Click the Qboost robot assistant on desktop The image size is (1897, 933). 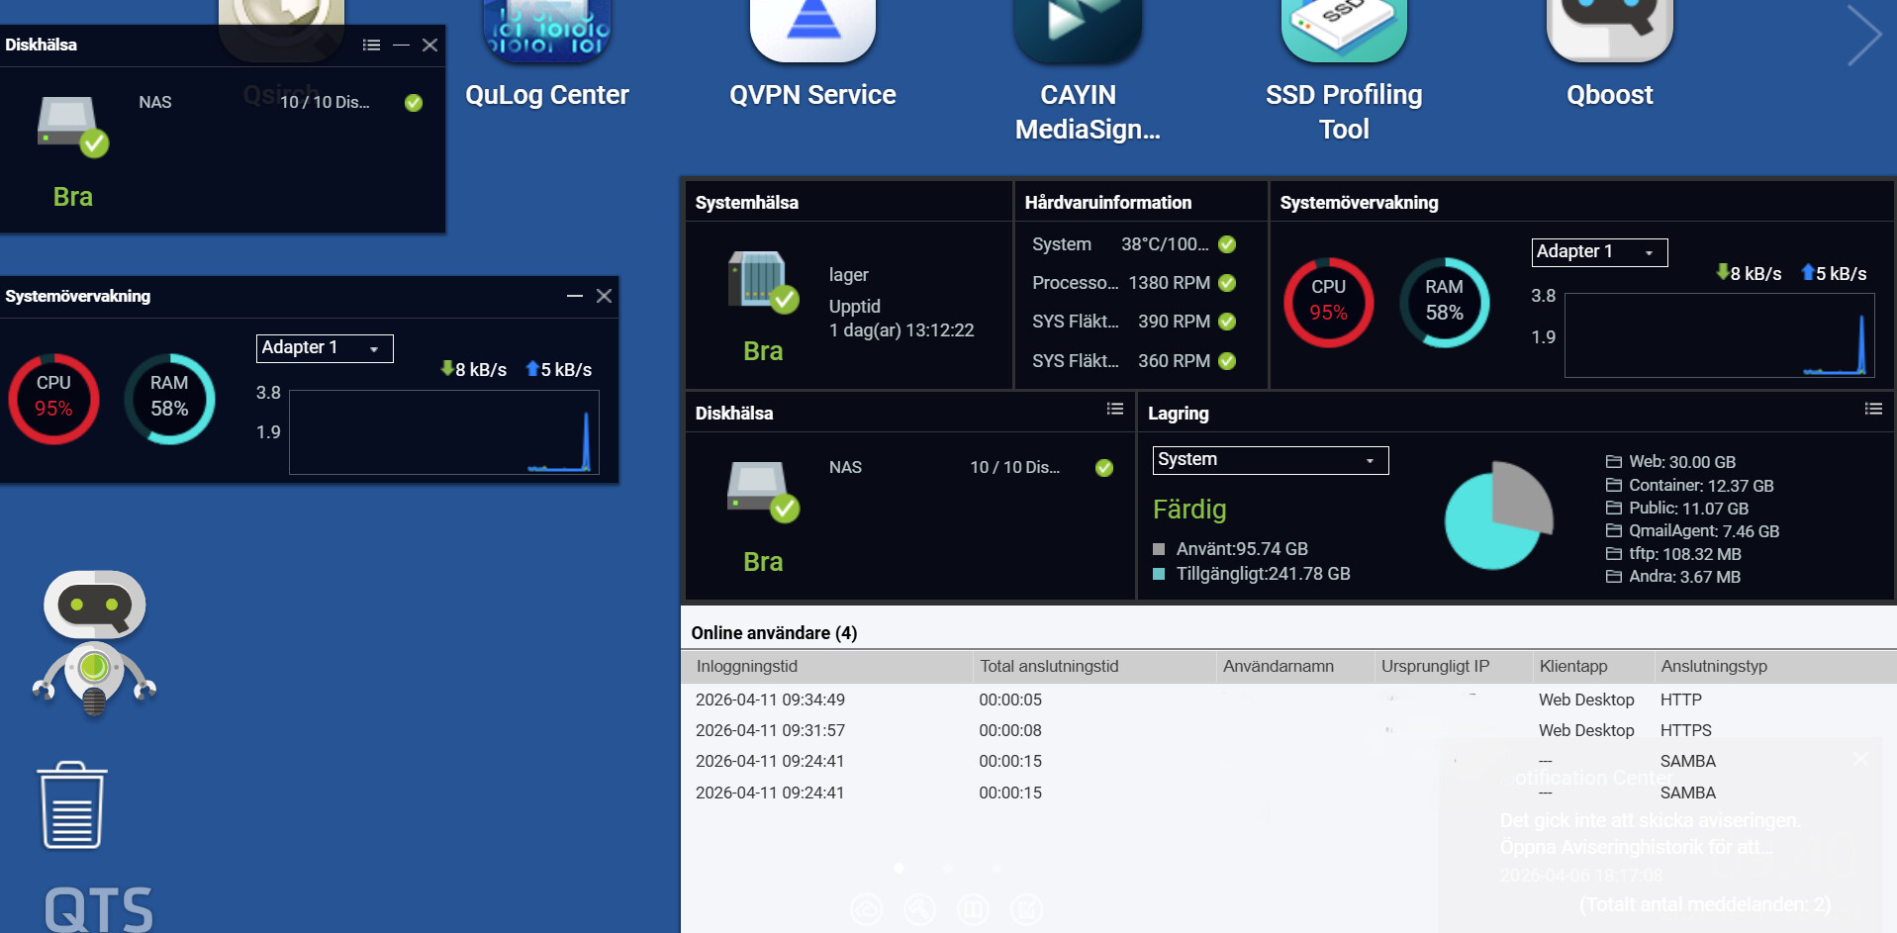pyautogui.click(x=94, y=641)
